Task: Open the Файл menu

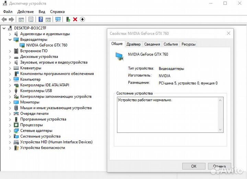Action: tap(8, 12)
